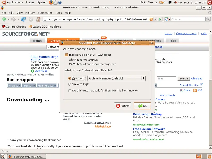This screenshot has width=212, height=159.
Task: Click the green Go arrow beside the URL
Action: click(x=160, y=19)
